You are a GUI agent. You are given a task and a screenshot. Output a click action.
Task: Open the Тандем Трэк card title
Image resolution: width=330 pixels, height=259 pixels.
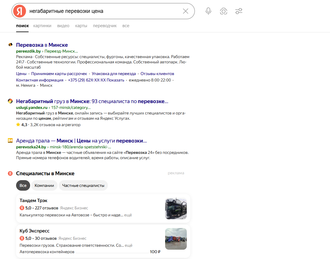(x=33, y=200)
